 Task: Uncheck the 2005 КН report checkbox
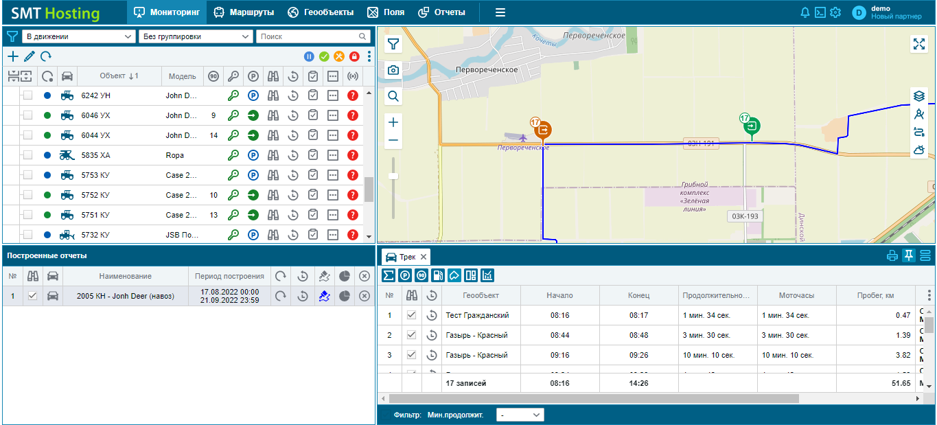(x=32, y=296)
